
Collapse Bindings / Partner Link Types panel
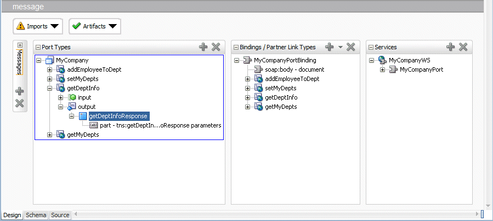(x=236, y=48)
